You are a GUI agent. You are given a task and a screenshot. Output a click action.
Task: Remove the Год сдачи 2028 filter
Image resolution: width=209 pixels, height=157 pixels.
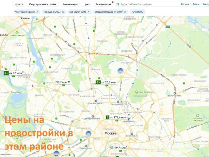coord(88,12)
